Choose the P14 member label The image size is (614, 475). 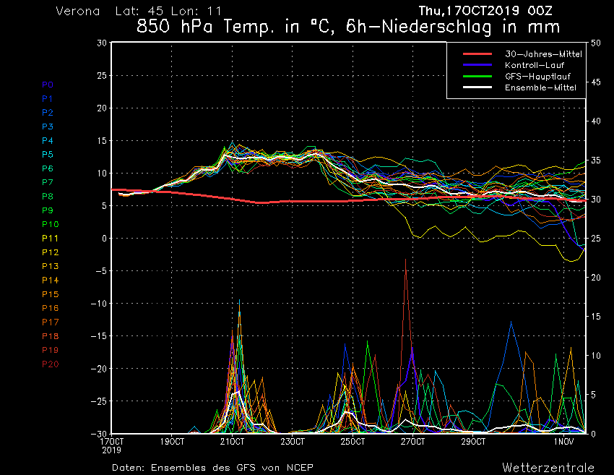click(51, 281)
